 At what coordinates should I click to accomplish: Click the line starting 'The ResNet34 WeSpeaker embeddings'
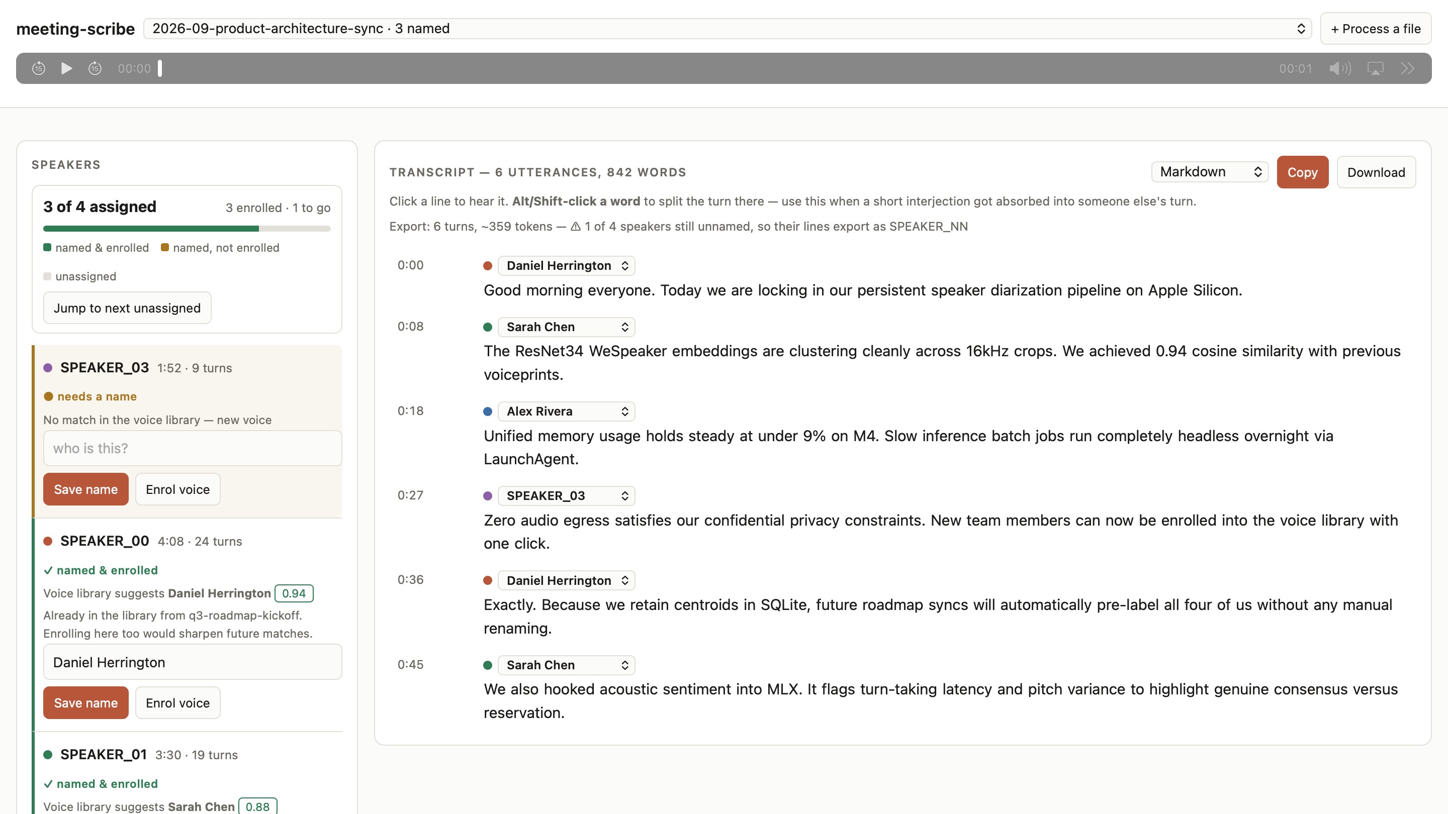click(x=942, y=363)
